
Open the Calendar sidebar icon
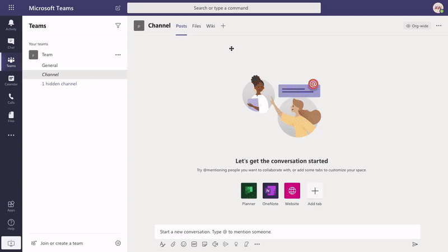(x=11, y=80)
